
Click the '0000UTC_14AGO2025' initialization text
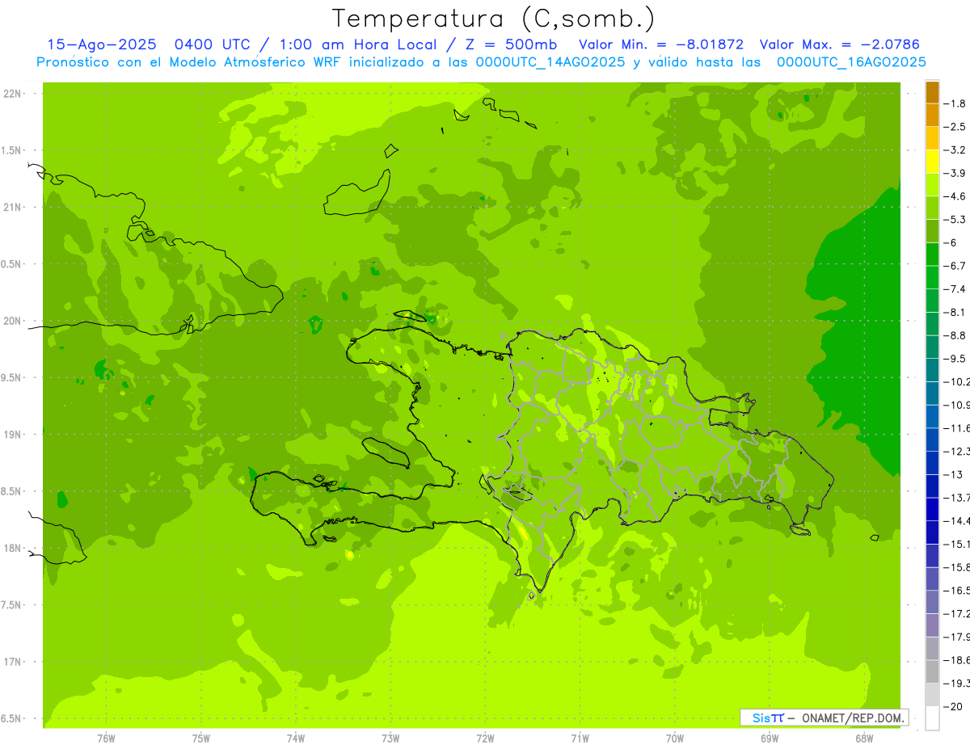pos(550,62)
